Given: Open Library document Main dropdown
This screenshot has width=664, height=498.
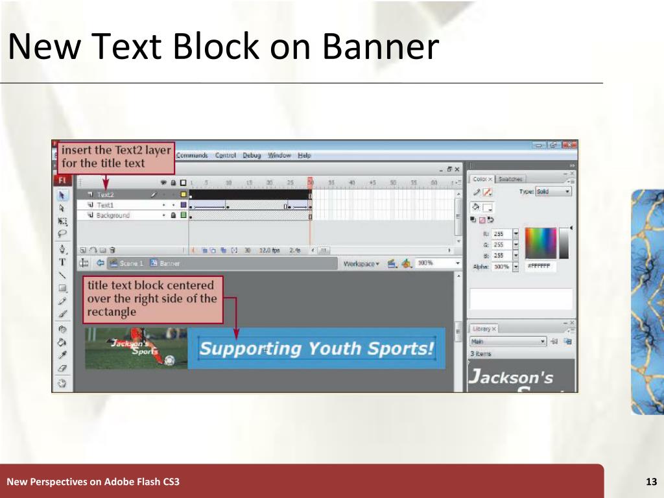Looking at the screenshot, I should click(508, 341).
